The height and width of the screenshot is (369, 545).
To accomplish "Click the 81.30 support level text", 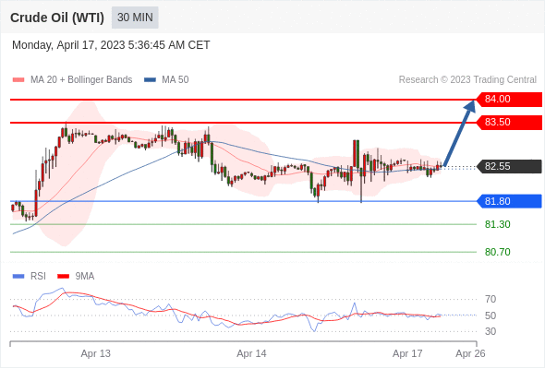I will (498, 224).
